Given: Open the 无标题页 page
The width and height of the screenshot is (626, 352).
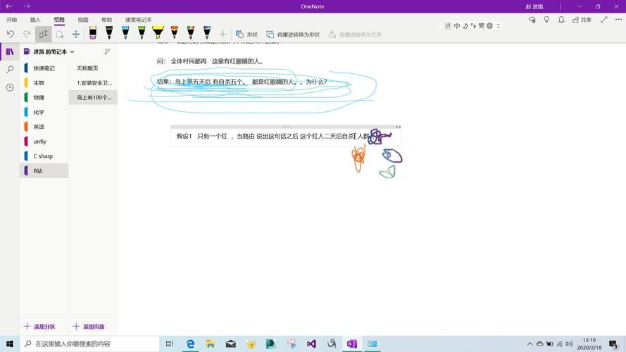Looking at the screenshot, I should pyautogui.click(x=93, y=68).
